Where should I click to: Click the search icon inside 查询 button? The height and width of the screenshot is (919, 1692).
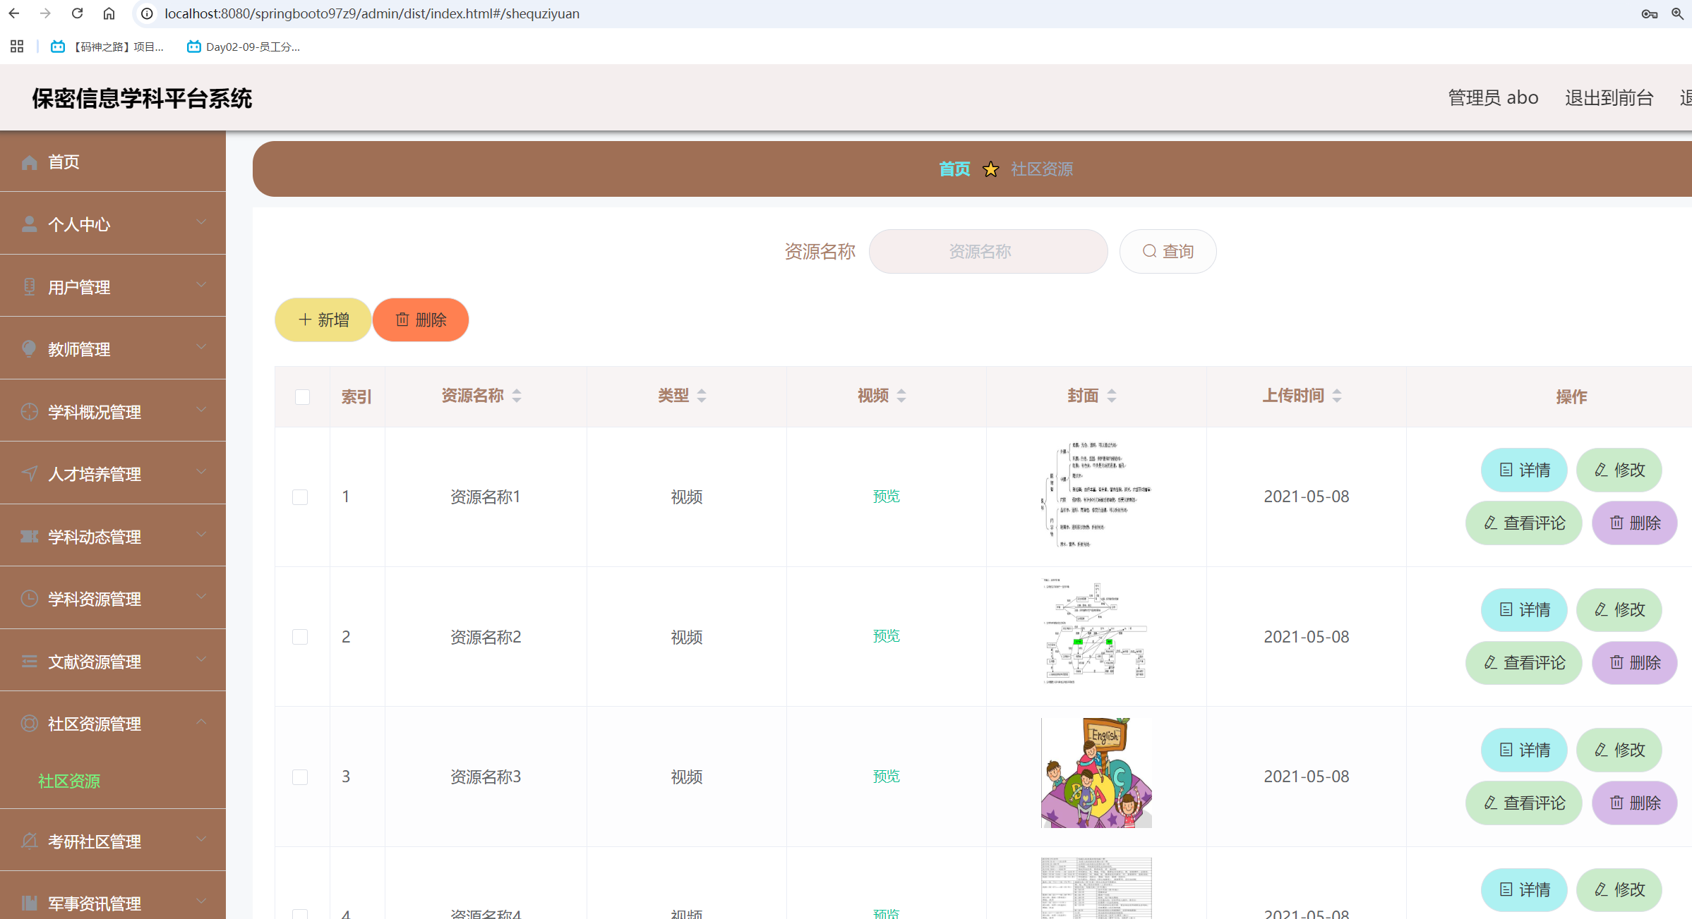(1148, 251)
